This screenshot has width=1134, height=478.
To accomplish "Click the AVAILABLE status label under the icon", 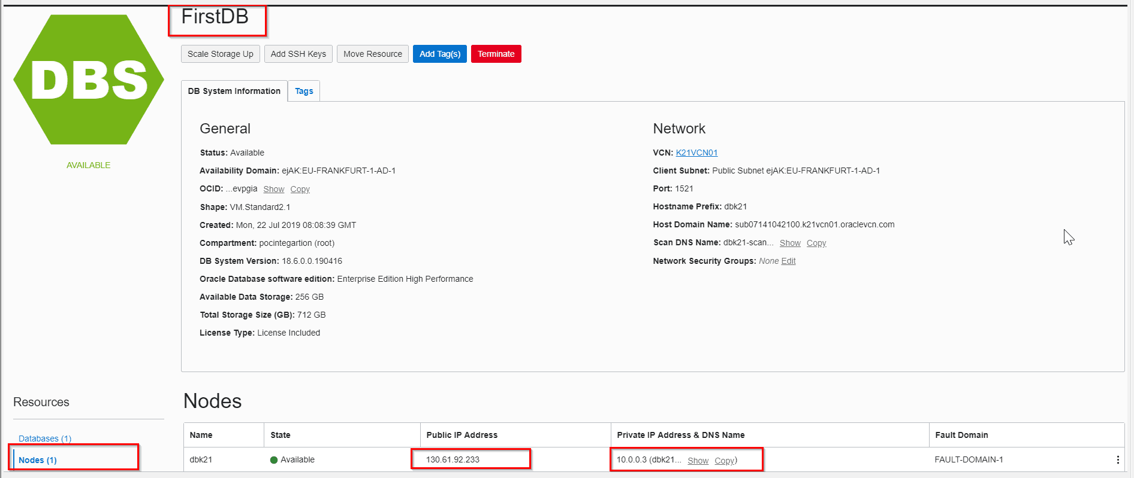I will pyautogui.click(x=88, y=165).
